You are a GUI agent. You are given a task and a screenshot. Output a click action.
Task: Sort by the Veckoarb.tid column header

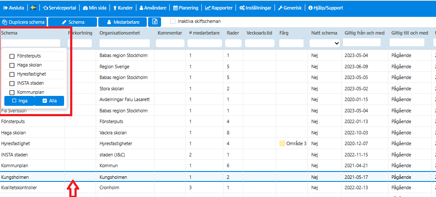(259, 33)
